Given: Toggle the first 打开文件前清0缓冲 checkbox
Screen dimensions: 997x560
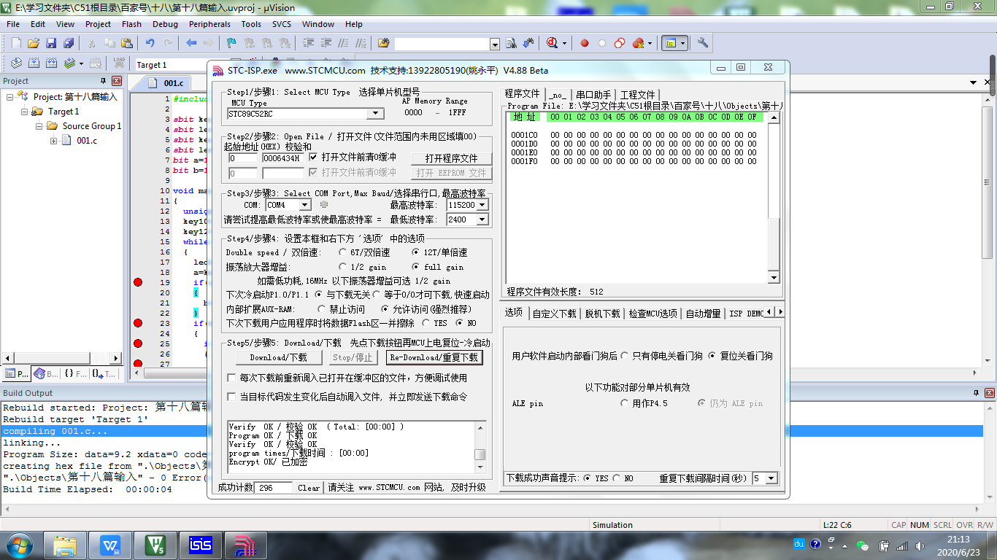Looking at the screenshot, I should [x=314, y=157].
